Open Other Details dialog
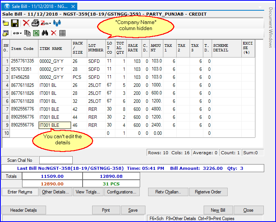The image size is (276, 222). click(56, 192)
